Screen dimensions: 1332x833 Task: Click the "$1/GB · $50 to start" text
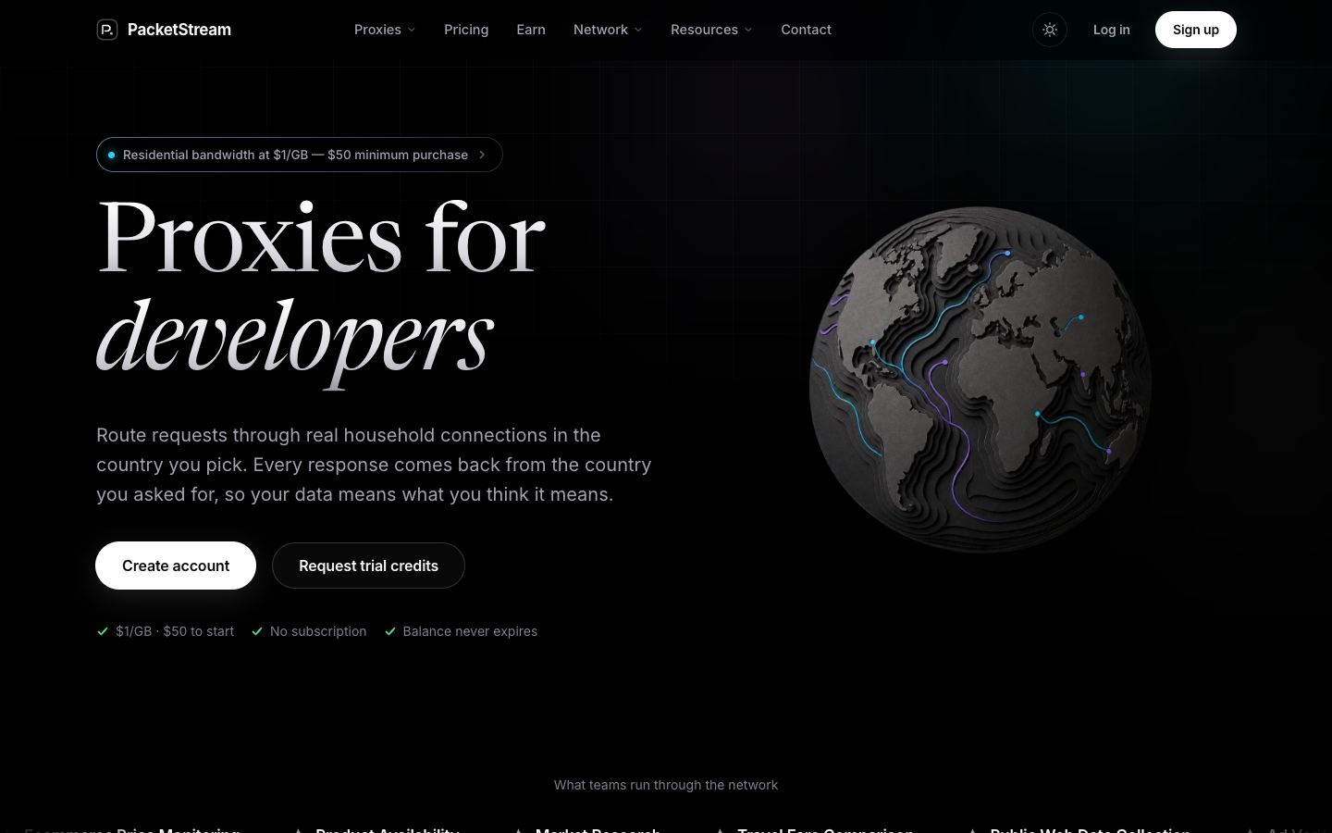tap(175, 631)
